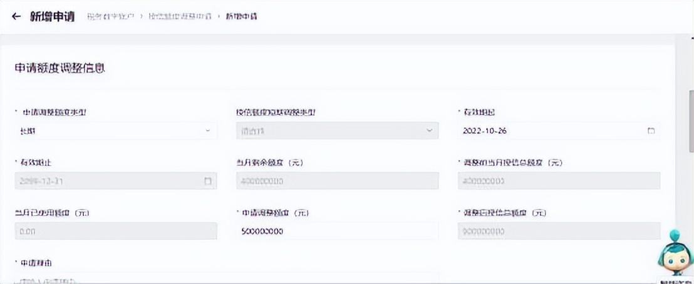Go to the first breadcrumb link
Image resolution: width=694 pixels, height=284 pixels.
111,17
